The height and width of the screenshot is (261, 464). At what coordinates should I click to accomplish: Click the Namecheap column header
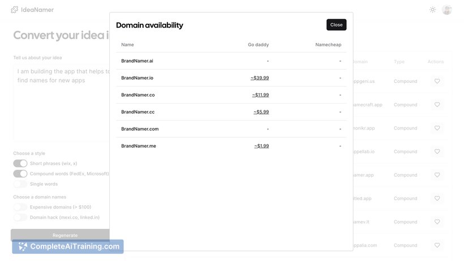click(x=328, y=45)
